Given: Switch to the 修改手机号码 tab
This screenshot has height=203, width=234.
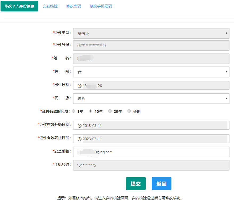Looking at the screenshot, I should (101, 6).
